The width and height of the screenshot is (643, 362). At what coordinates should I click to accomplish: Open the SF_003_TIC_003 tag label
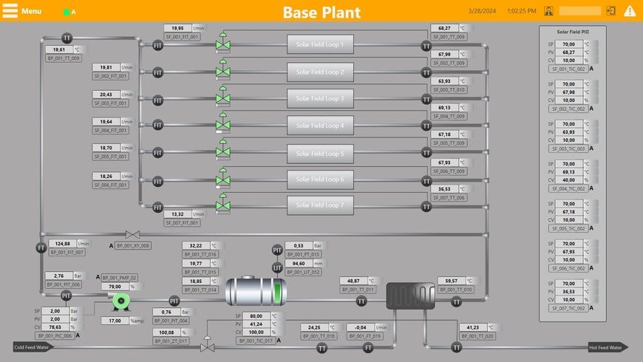(x=568, y=148)
